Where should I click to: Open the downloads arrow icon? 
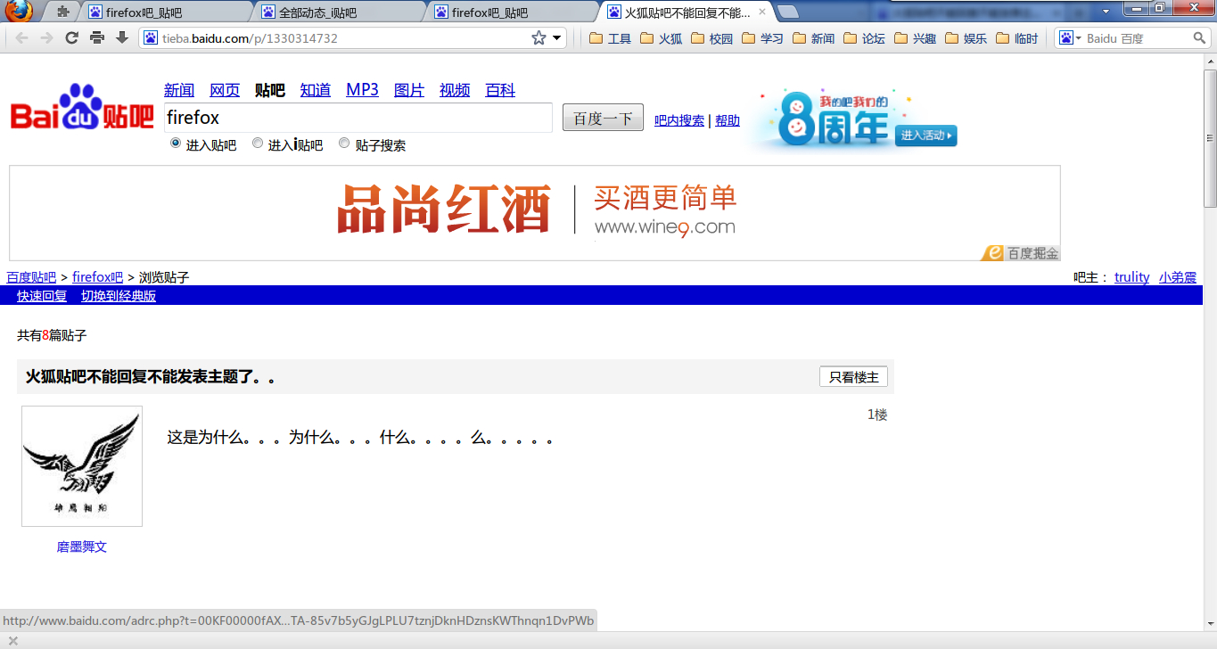click(x=122, y=38)
